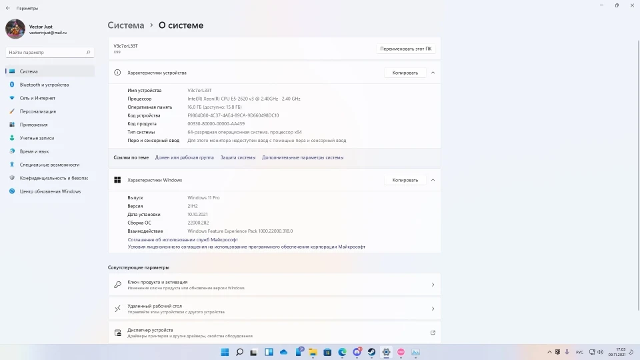This screenshot has width=640, height=360.
Task: Click microphone icon in system tray
Action: pyautogui.click(x=567, y=352)
